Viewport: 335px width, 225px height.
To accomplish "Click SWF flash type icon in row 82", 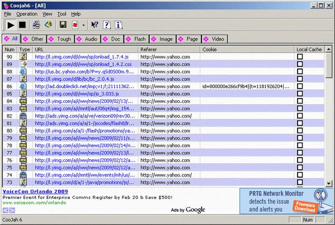I will pos(23,116).
